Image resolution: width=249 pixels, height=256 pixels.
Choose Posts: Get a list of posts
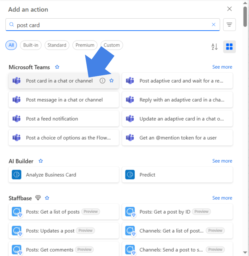coord(64,212)
